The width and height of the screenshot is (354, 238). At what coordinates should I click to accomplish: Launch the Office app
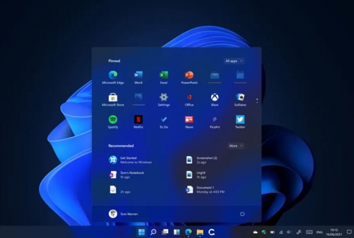[x=189, y=99]
